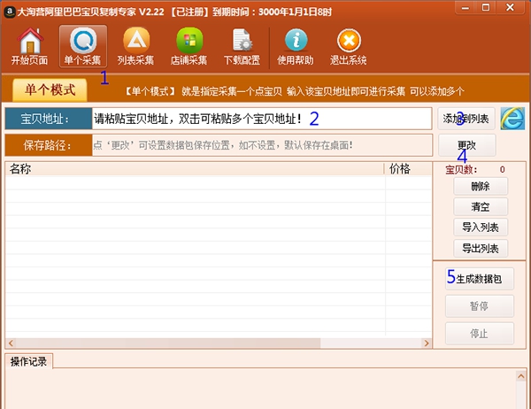This screenshot has width=531, height=409.
Task: Select the 单个采集 toolbar icon
Action: 84,46
